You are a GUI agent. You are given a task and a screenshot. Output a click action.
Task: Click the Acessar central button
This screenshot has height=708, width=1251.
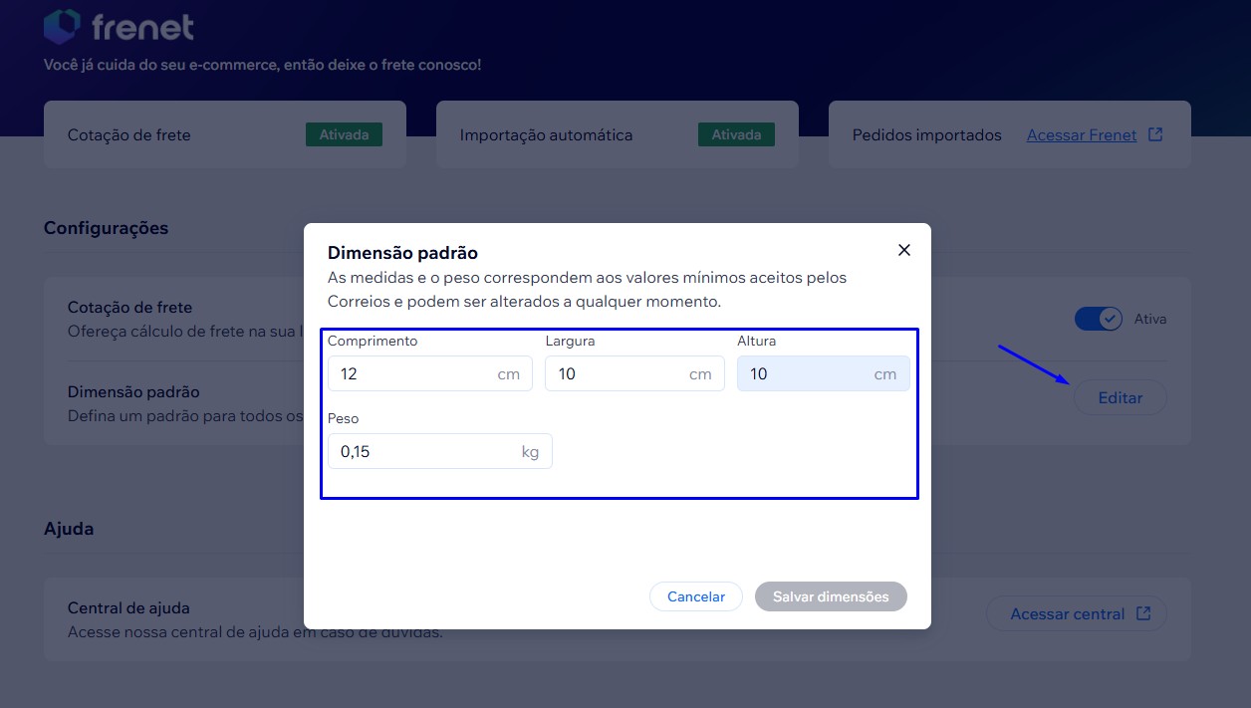tap(1077, 613)
